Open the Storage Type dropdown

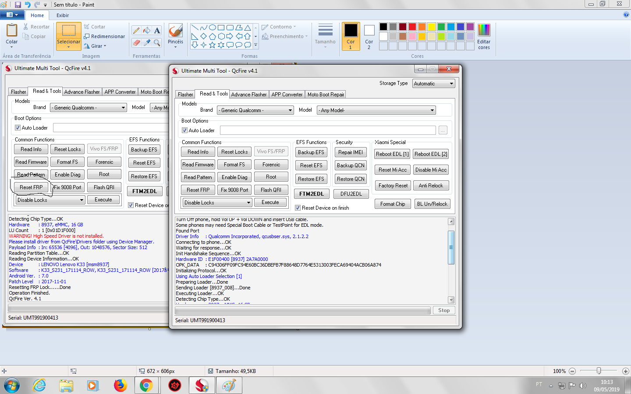pyautogui.click(x=434, y=84)
